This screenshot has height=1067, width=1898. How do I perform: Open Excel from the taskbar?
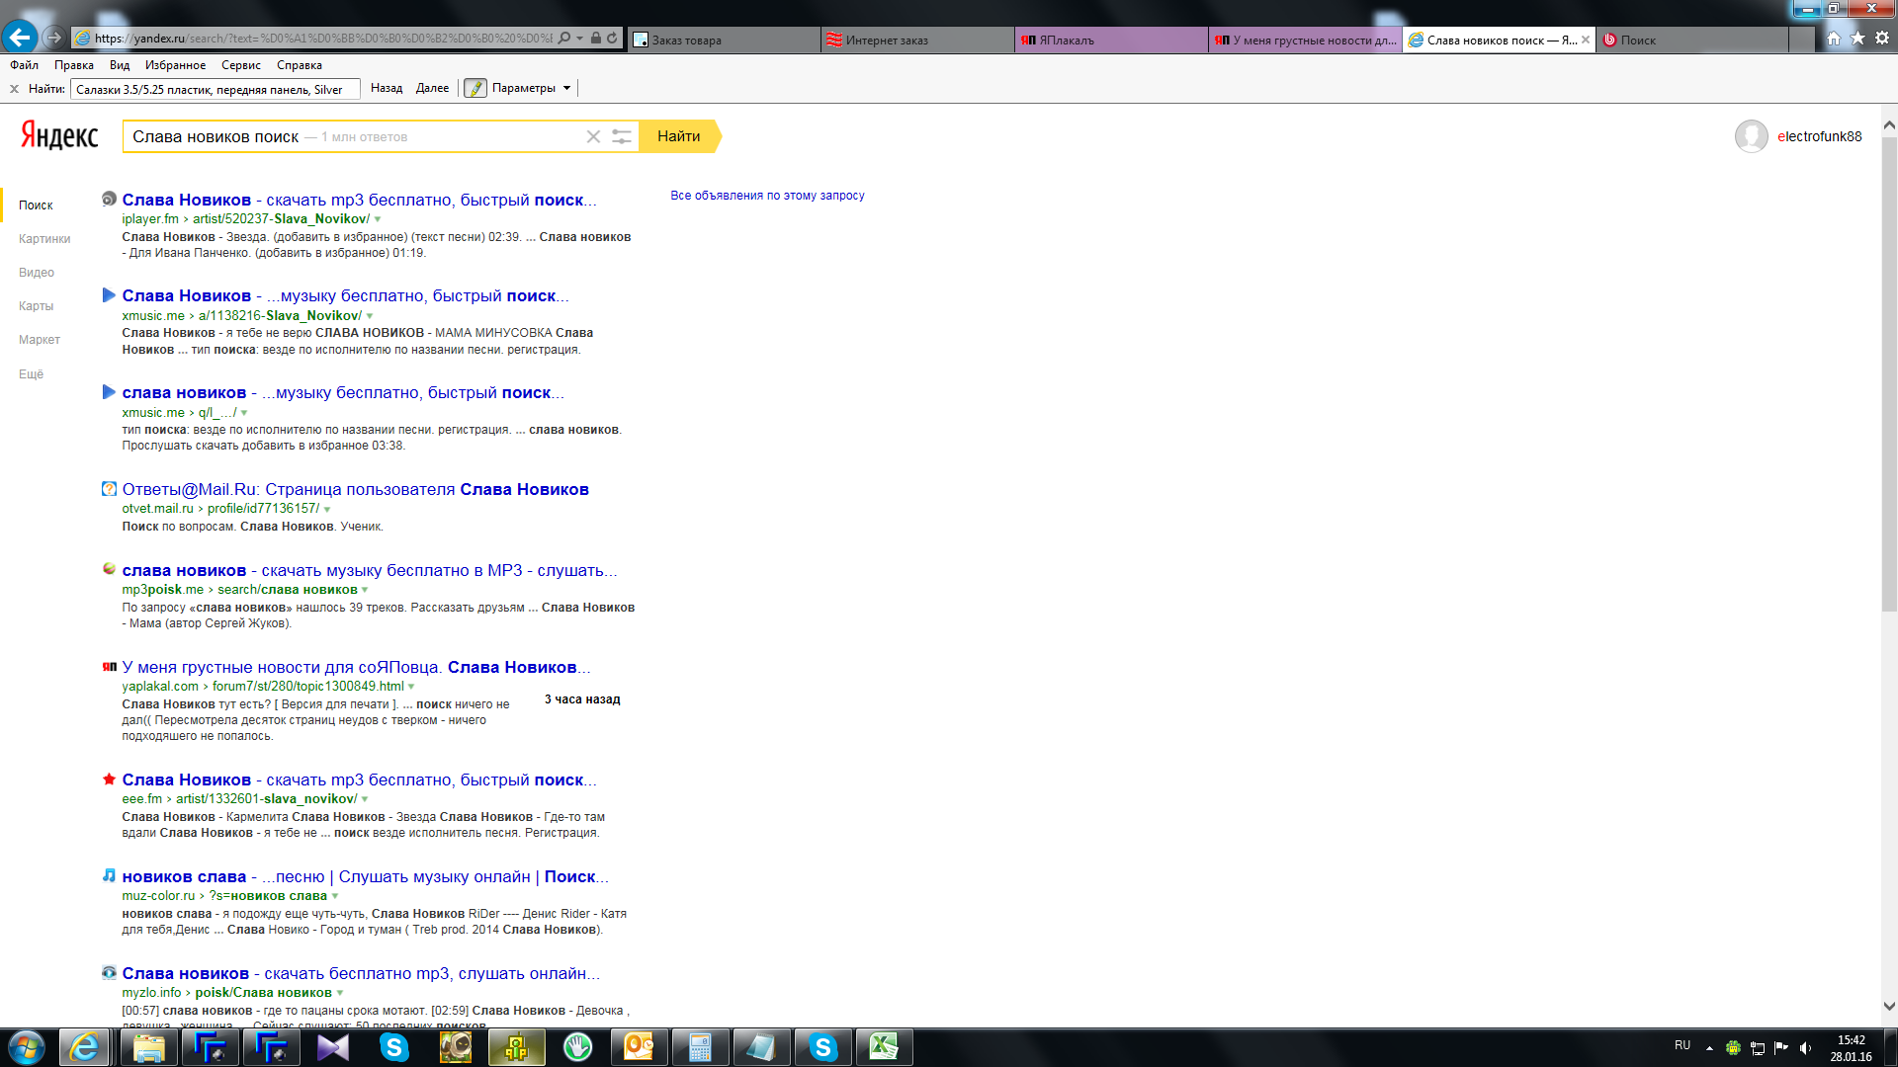coord(884,1047)
